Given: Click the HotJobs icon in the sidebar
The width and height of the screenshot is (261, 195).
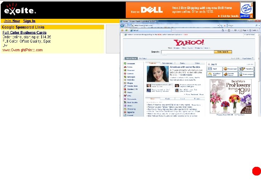Looking at the screenshot, I should click(x=125, y=80).
